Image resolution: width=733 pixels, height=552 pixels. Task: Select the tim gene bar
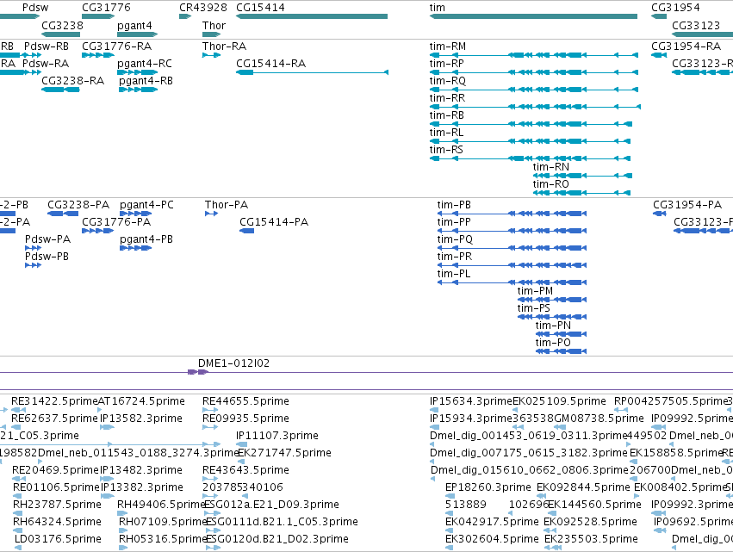coord(533,16)
